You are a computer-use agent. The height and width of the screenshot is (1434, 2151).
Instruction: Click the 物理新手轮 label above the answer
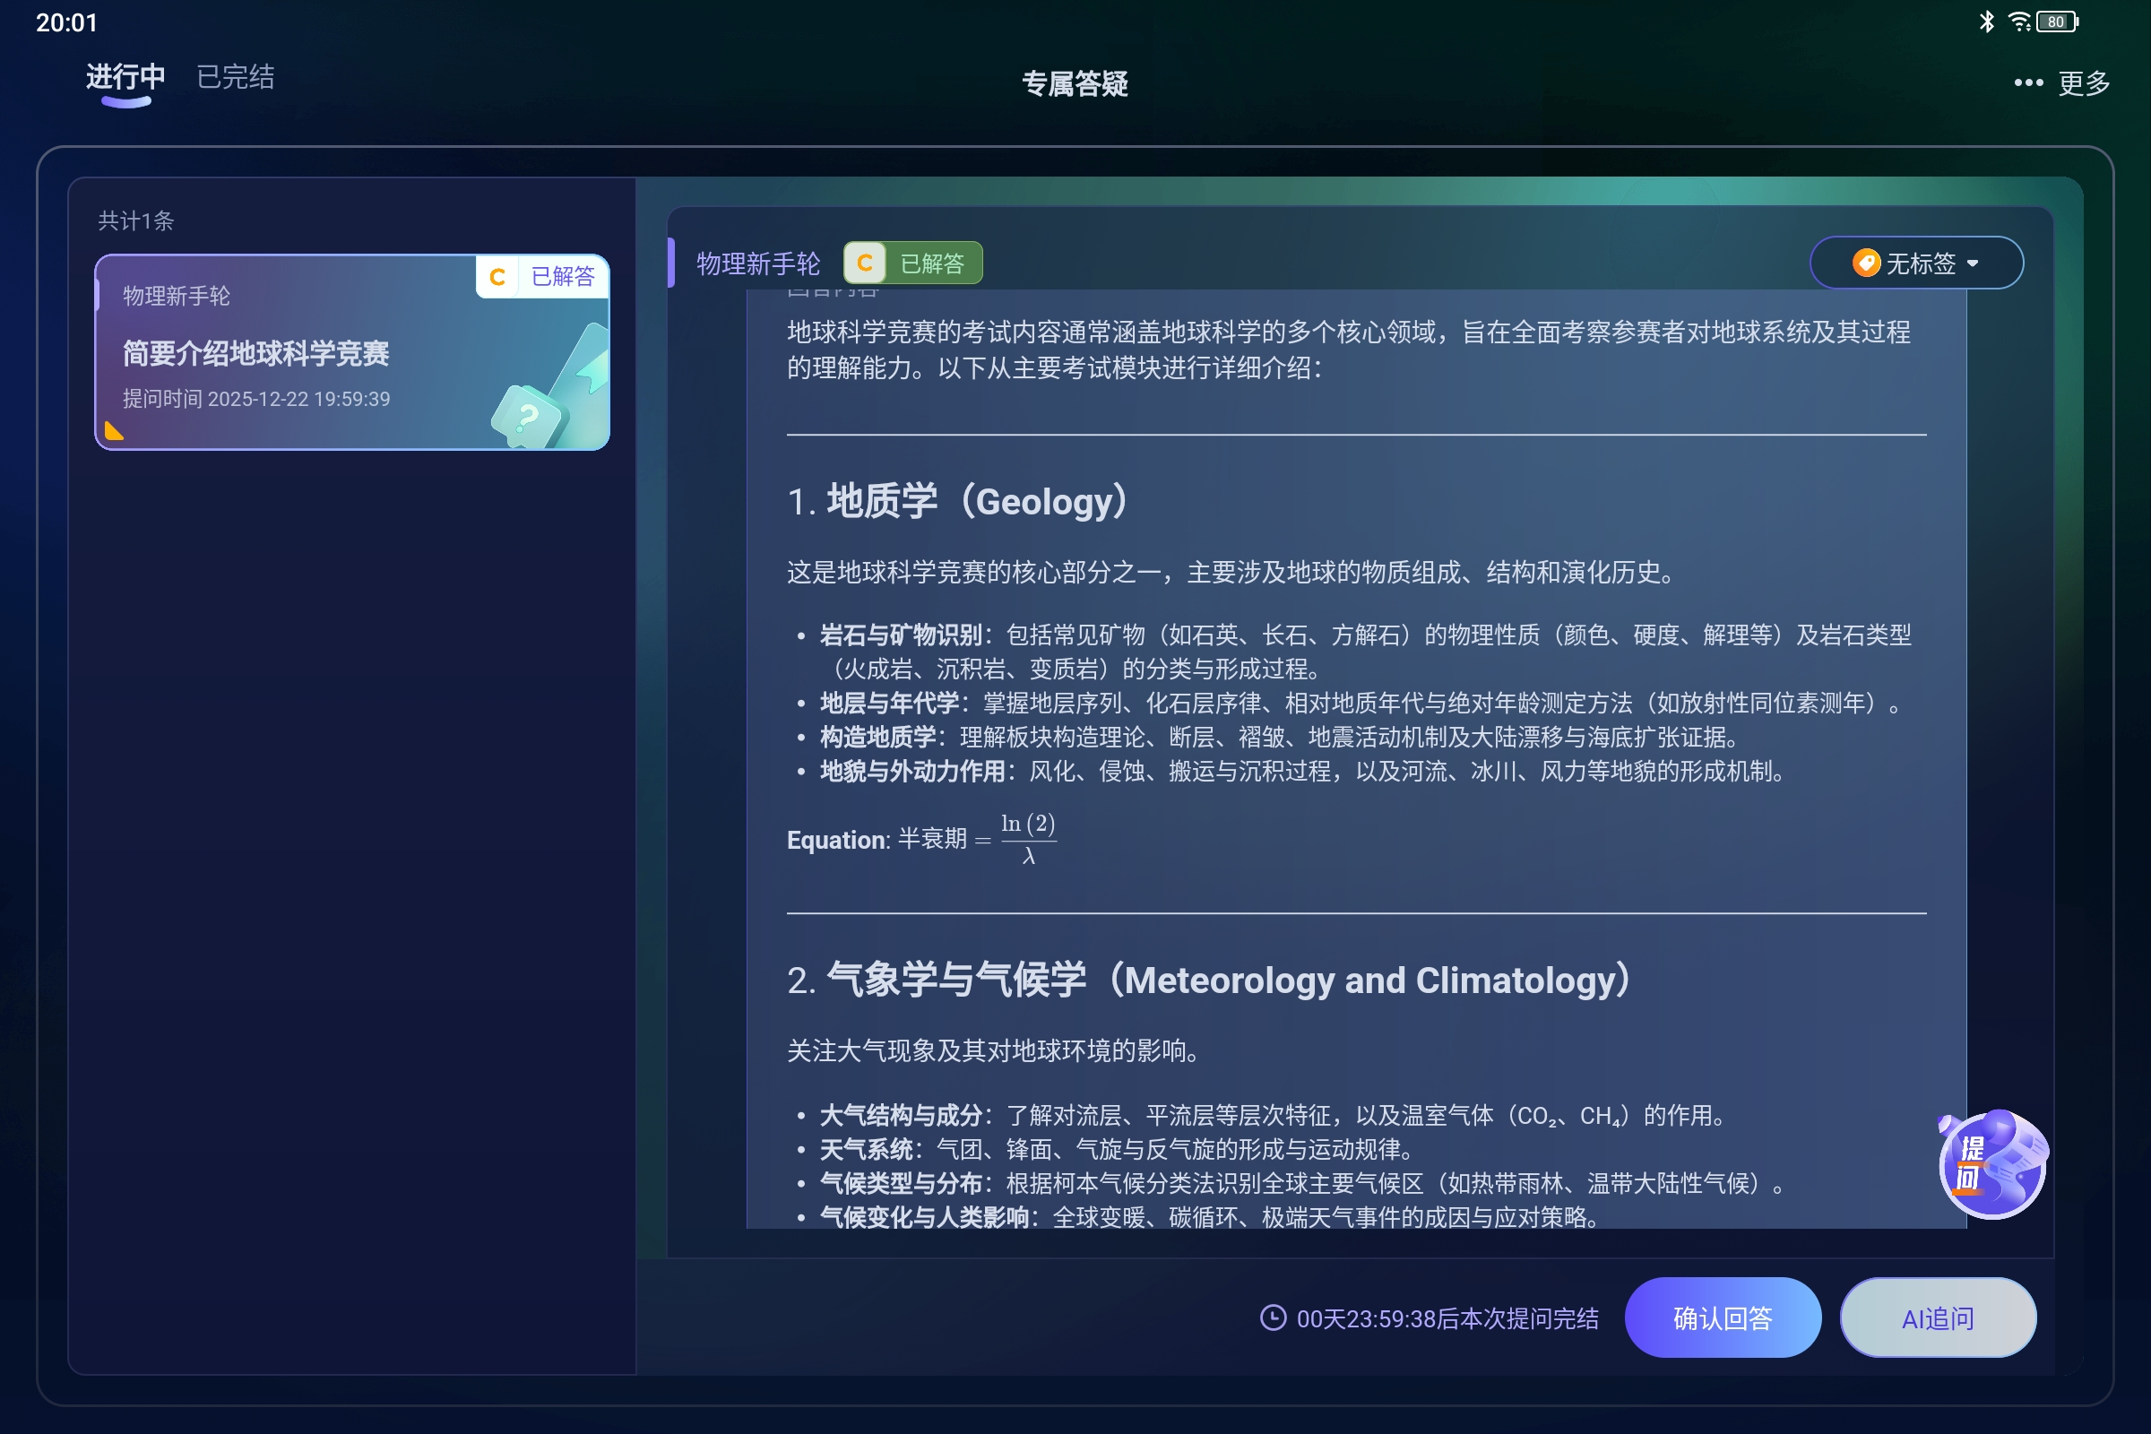pos(757,263)
